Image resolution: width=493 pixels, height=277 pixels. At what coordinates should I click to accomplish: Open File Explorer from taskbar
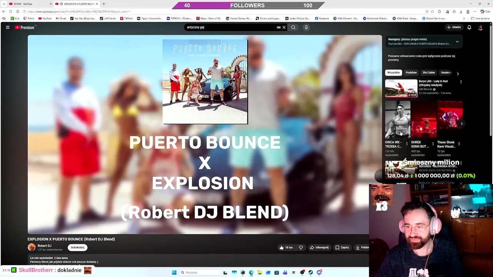pyautogui.click(x=260, y=272)
